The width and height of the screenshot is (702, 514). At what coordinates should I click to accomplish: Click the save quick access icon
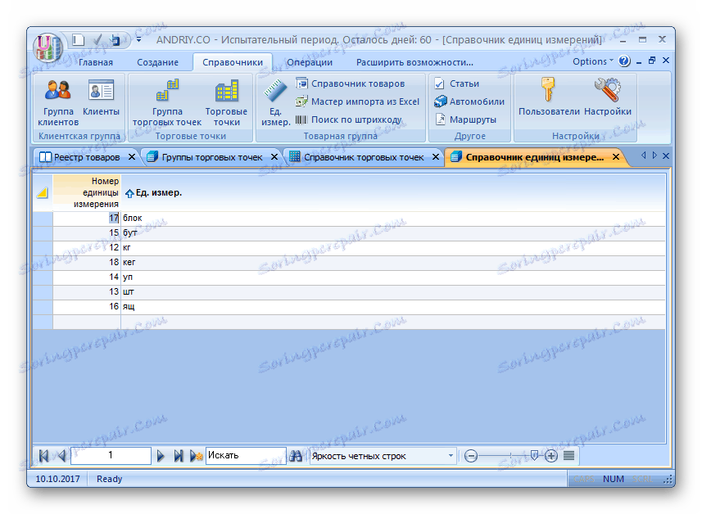[115, 40]
